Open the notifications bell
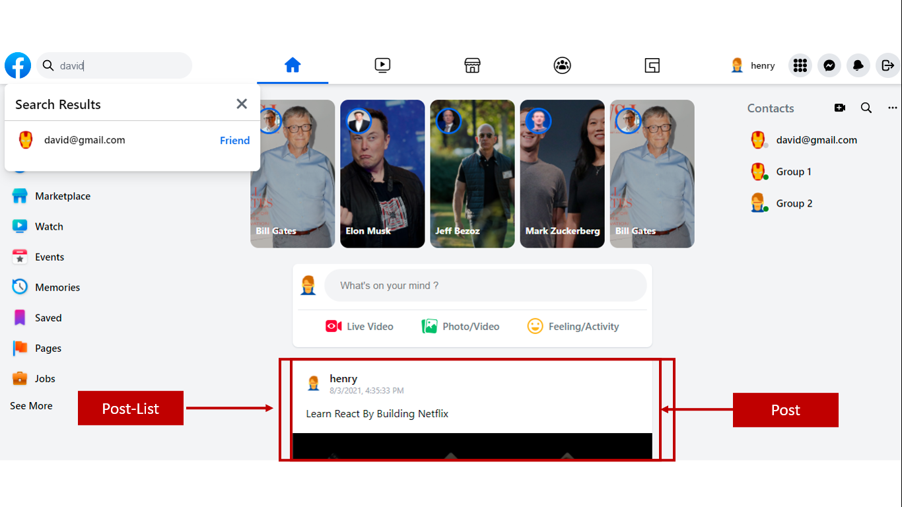The width and height of the screenshot is (902, 507). pos(858,65)
